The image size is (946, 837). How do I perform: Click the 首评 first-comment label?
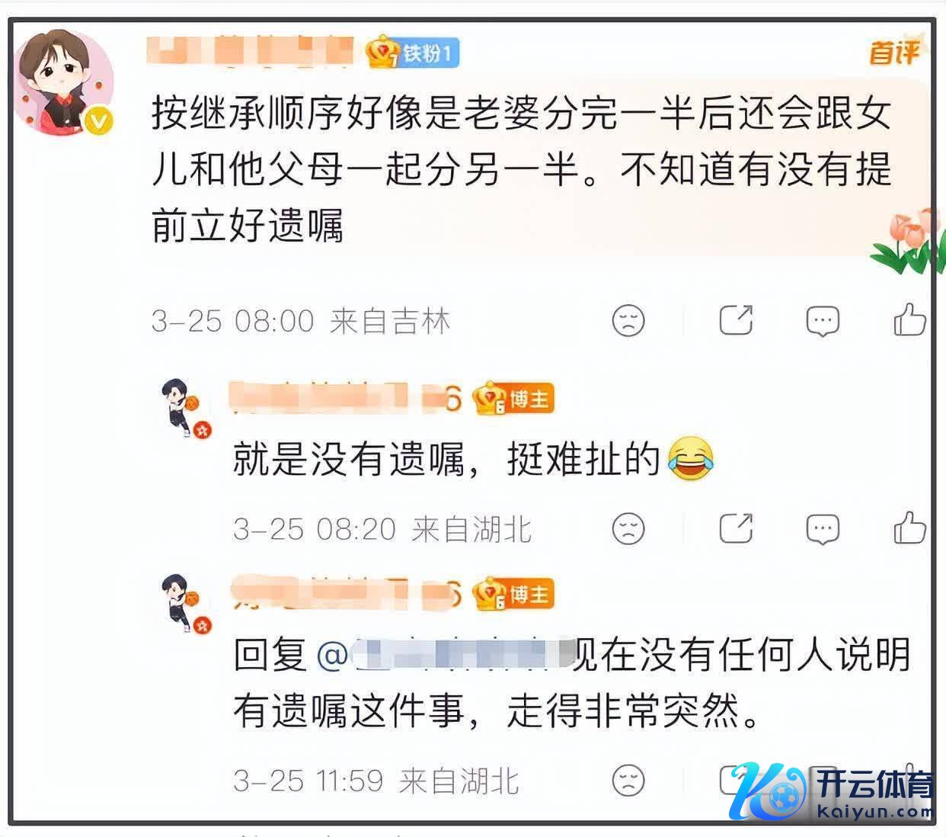[x=894, y=53]
